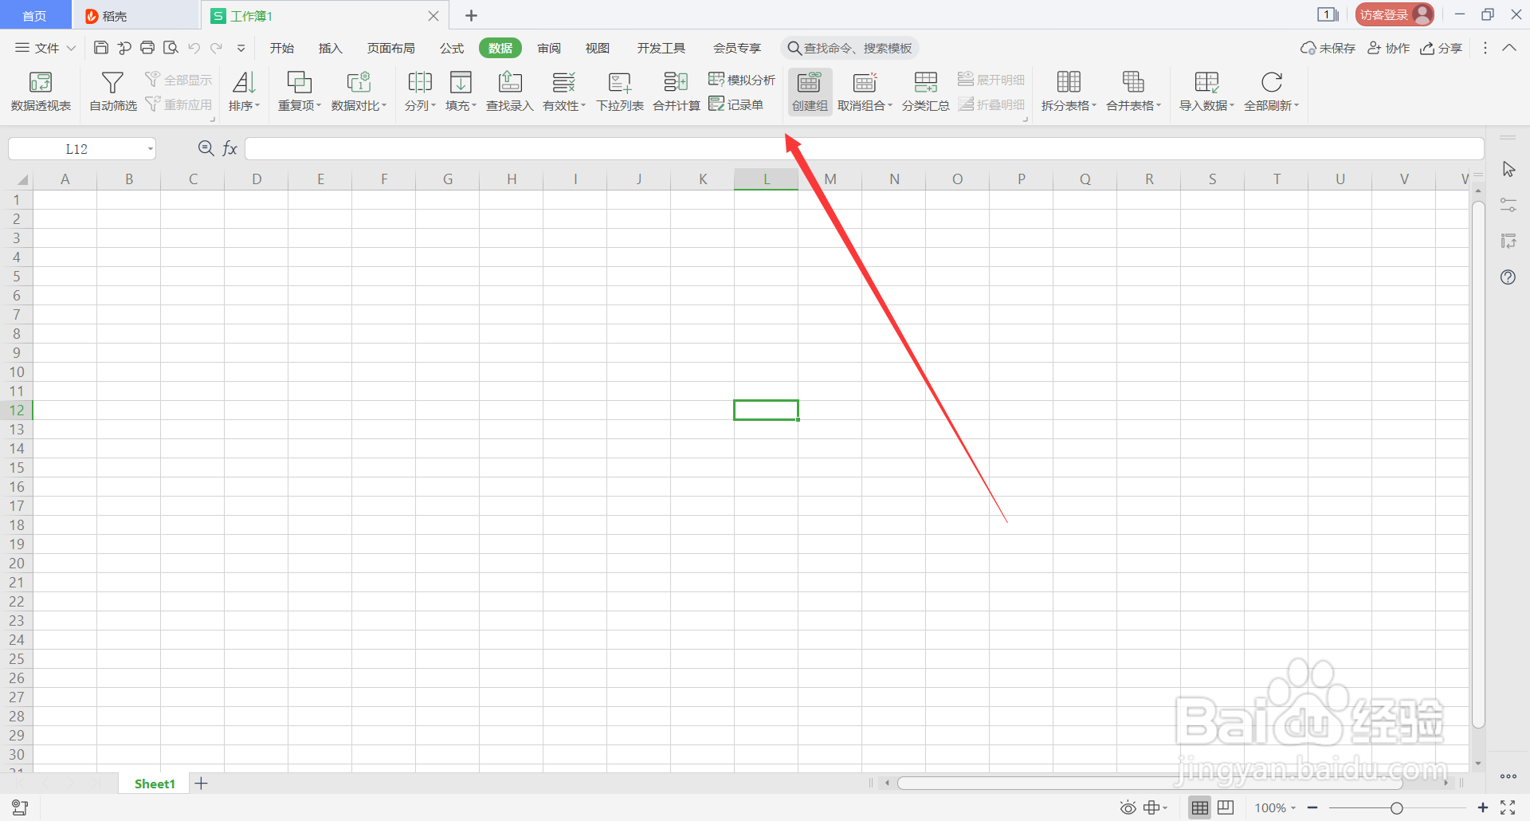
Task: Click the zoom out minus button
Action: coord(1312,808)
